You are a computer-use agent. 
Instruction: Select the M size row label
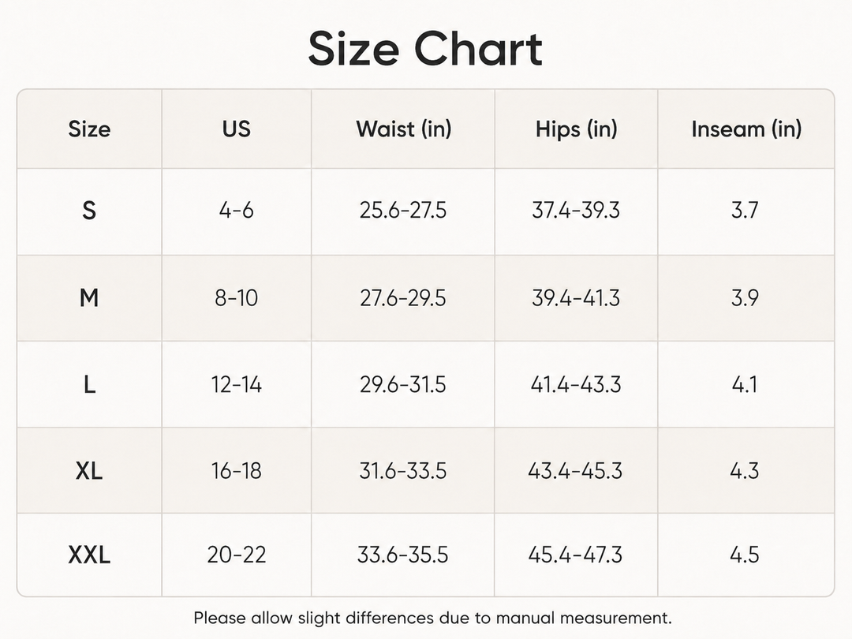(x=89, y=297)
